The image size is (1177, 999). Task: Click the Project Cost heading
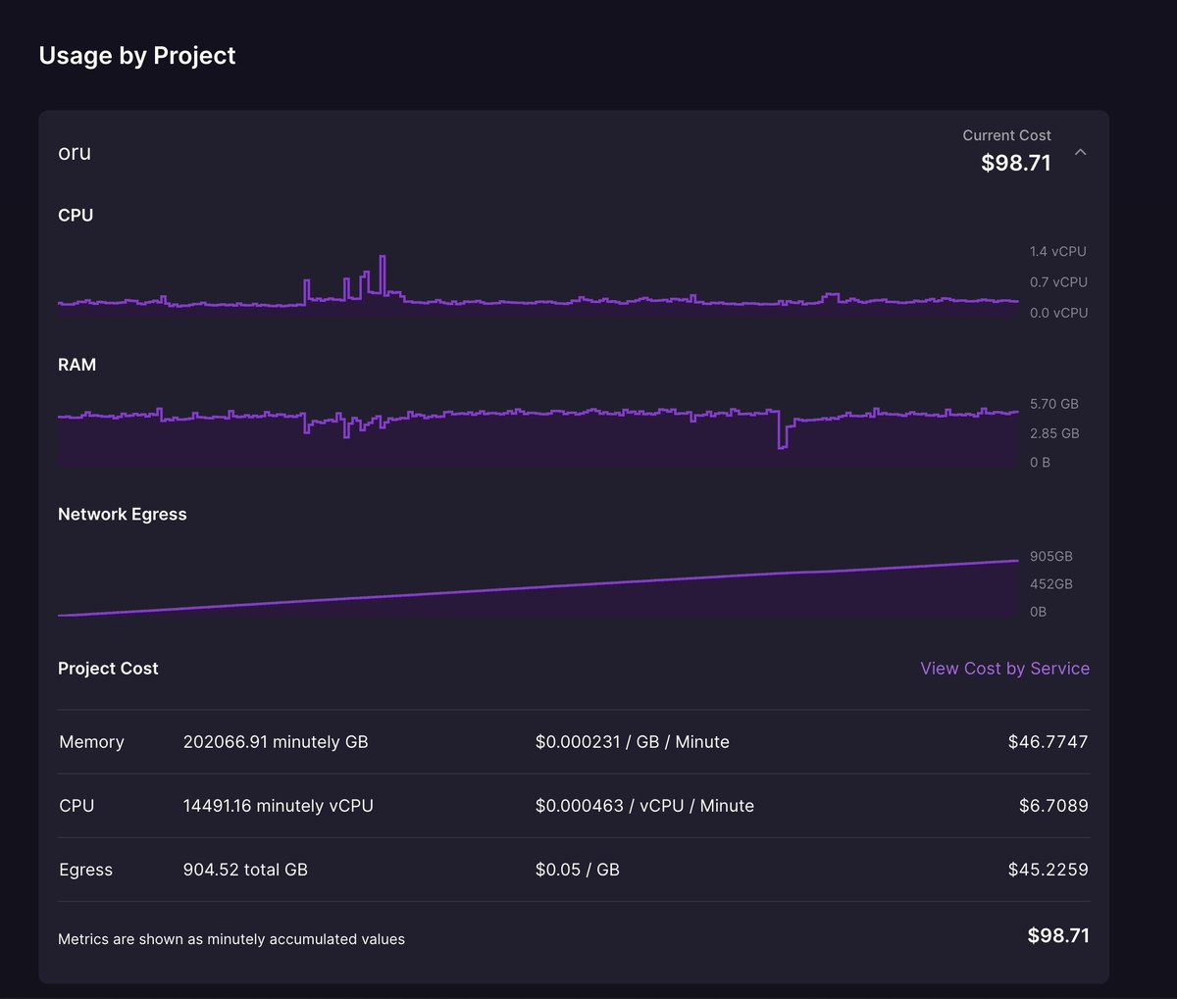click(108, 669)
